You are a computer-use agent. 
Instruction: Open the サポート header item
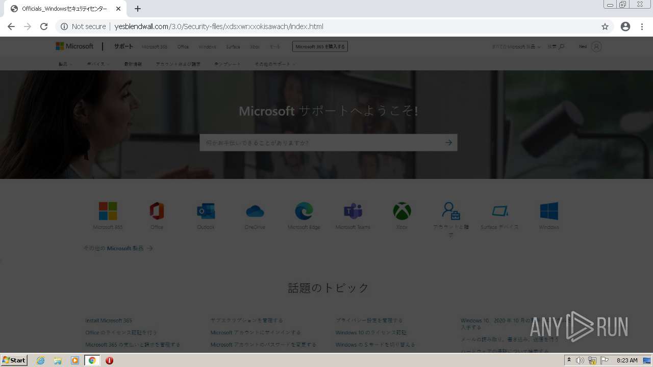pos(123,46)
